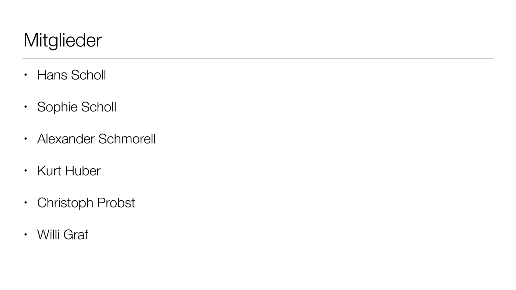The width and height of the screenshot is (516, 290).
Task: Click the bullet before Kurt Huber
Action: click(x=26, y=171)
